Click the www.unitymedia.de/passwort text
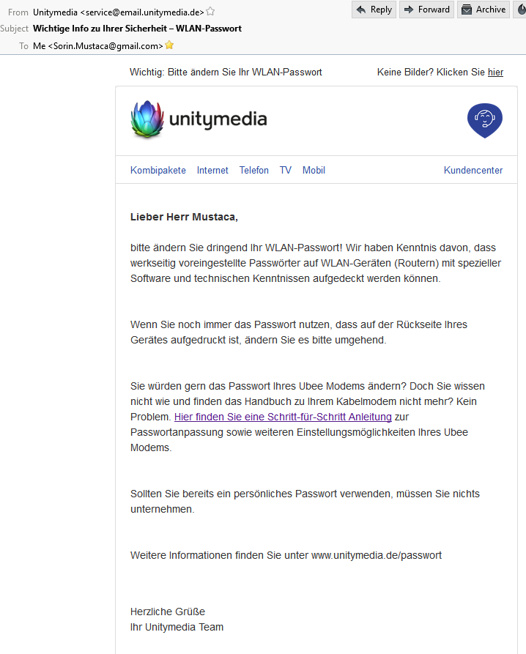 pyautogui.click(x=377, y=555)
